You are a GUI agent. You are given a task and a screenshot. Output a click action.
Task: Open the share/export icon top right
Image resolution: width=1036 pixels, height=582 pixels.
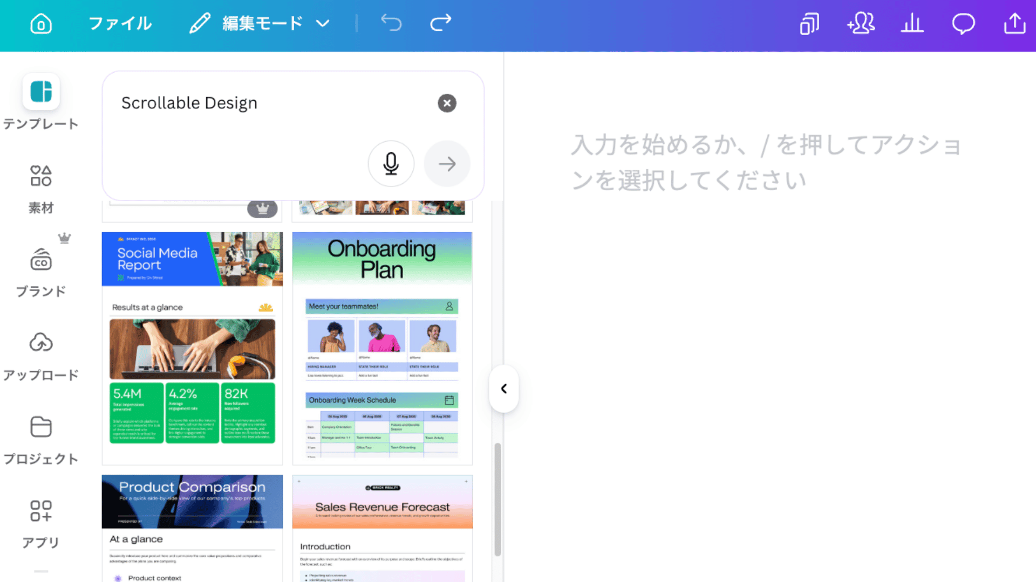[x=1014, y=23]
